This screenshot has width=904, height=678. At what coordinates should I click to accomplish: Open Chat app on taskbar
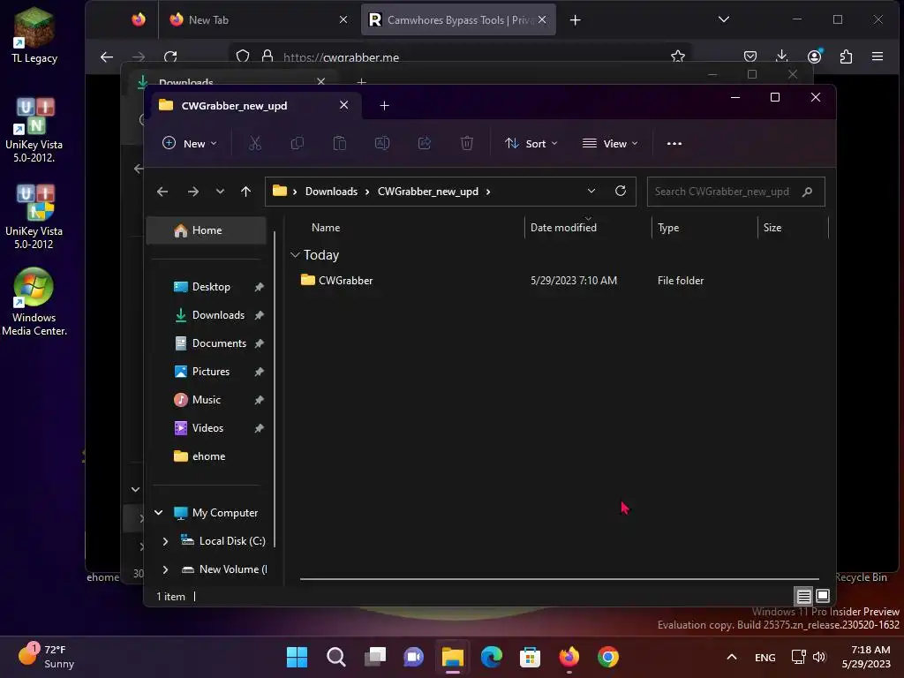413,657
